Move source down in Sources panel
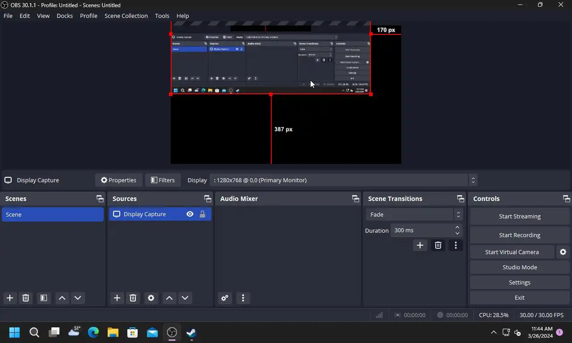Viewport: 572px width, 343px height. tap(185, 298)
